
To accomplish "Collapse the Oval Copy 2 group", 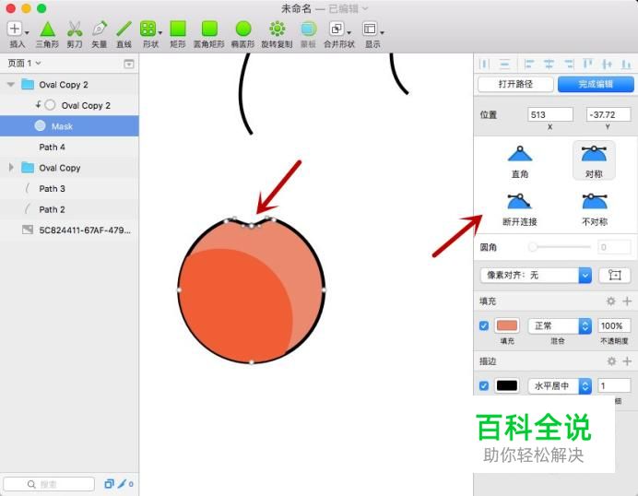I will tap(11, 85).
